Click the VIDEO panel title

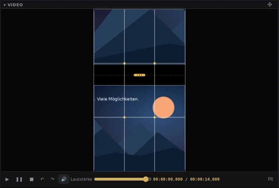(x=15, y=5)
